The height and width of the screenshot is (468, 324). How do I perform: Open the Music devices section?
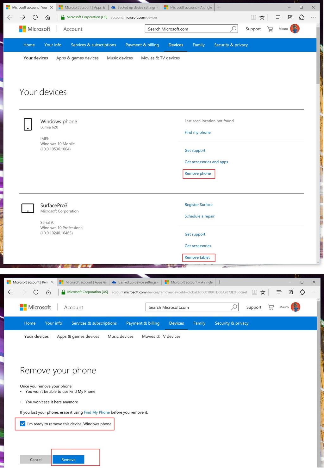(120, 58)
